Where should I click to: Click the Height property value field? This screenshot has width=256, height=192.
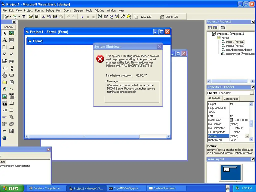point(239,104)
